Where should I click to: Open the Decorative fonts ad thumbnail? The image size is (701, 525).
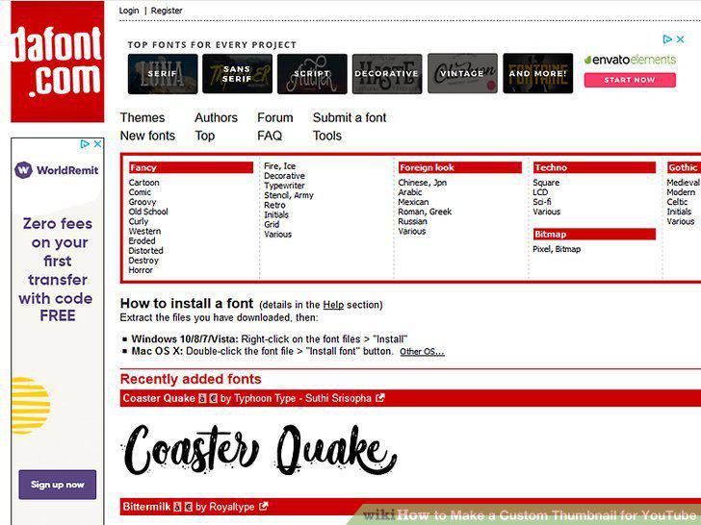pos(387,74)
